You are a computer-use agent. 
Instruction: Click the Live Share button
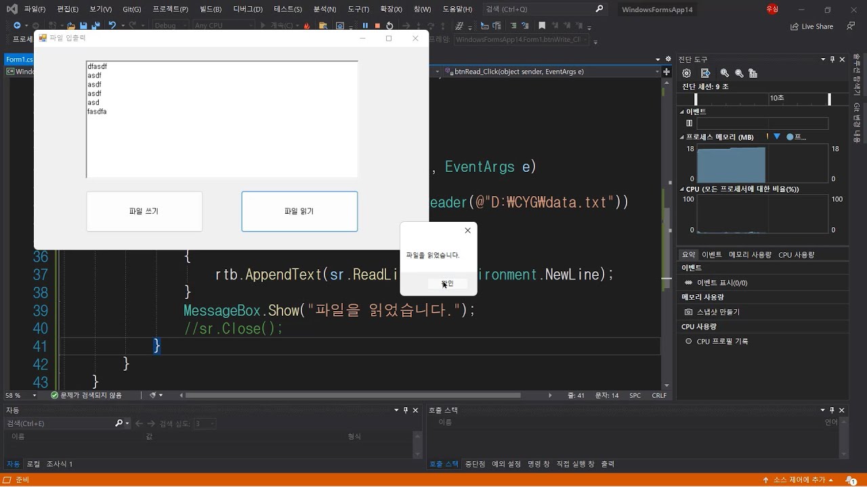(811, 26)
